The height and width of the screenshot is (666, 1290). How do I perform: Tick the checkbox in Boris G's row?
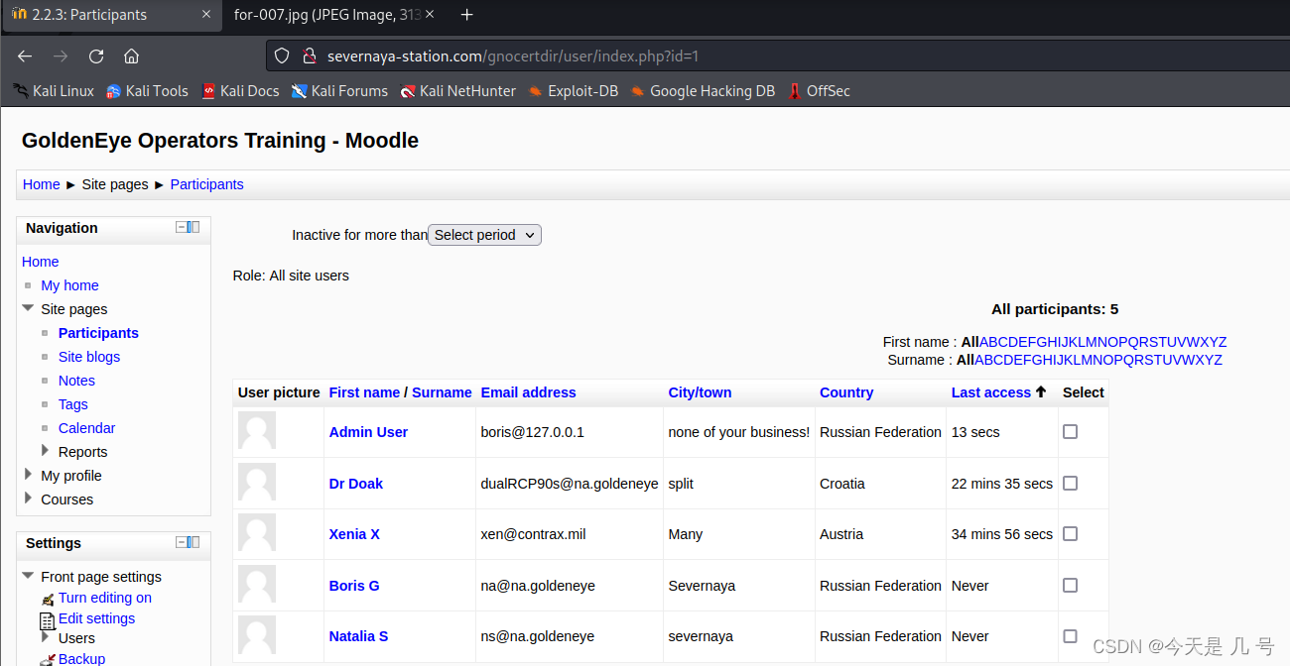pos(1070,585)
